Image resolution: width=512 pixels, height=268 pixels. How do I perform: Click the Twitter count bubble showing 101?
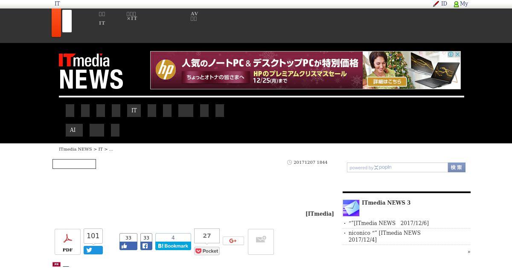[93, 236]
